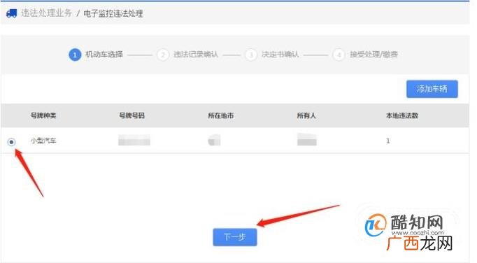
Task: Click step 4 circle 接受处理/缴费
Action: click(339, 55)
